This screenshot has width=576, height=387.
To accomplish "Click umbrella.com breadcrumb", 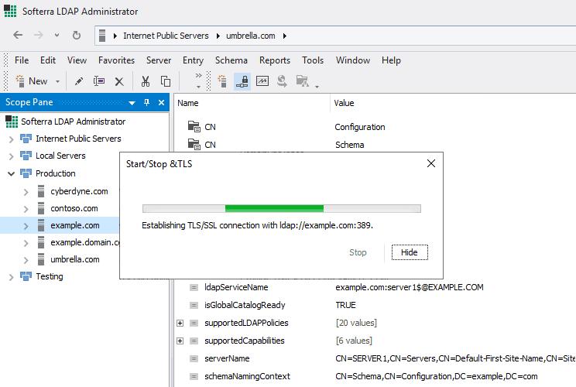I will pos(251,36).
